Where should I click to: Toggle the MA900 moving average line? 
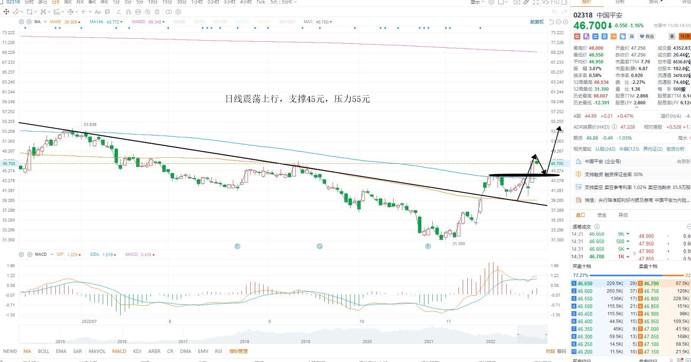pos(148,22)
